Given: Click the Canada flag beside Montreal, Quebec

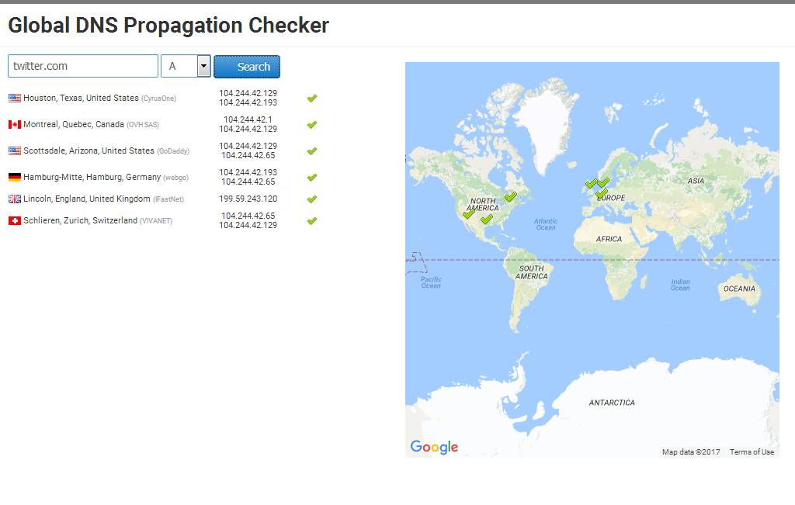Looking at the screenshot, I should (15, 125).
